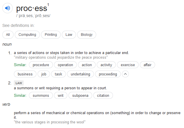Viewport: 184px width, 128px height.
Task: Click the similar word 'procedure'
Action: [41, 65]
